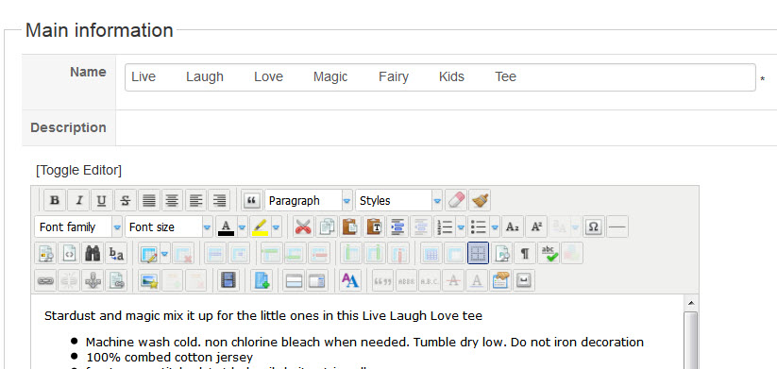The height and width of the screenshot is (369, 777).
Task: Open the Font size dropdown
Action: pos(169,227)
